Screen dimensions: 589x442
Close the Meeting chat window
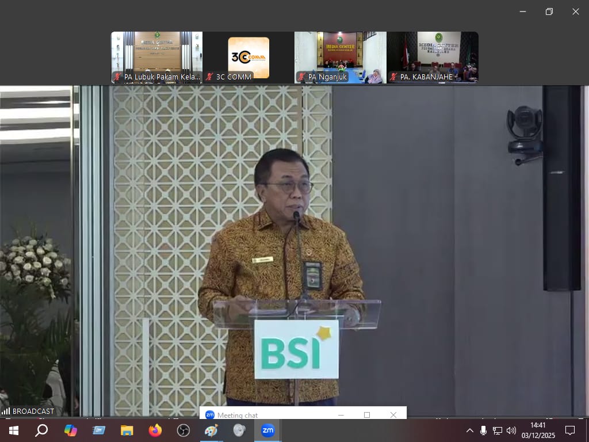tap(393, 415)
